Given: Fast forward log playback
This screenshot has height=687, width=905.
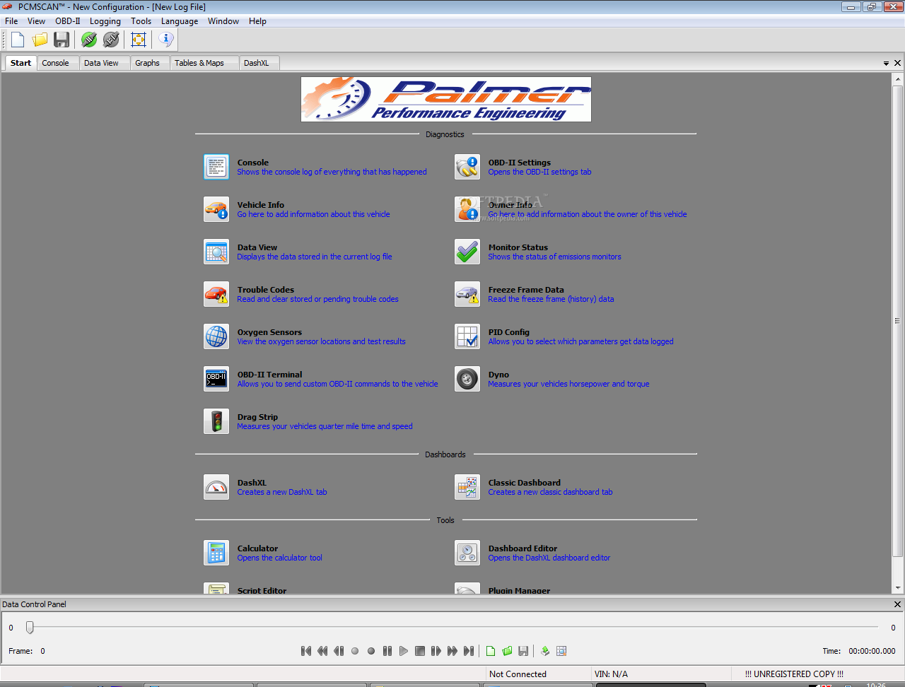Looking at the screenshot, I should [452, 651].
